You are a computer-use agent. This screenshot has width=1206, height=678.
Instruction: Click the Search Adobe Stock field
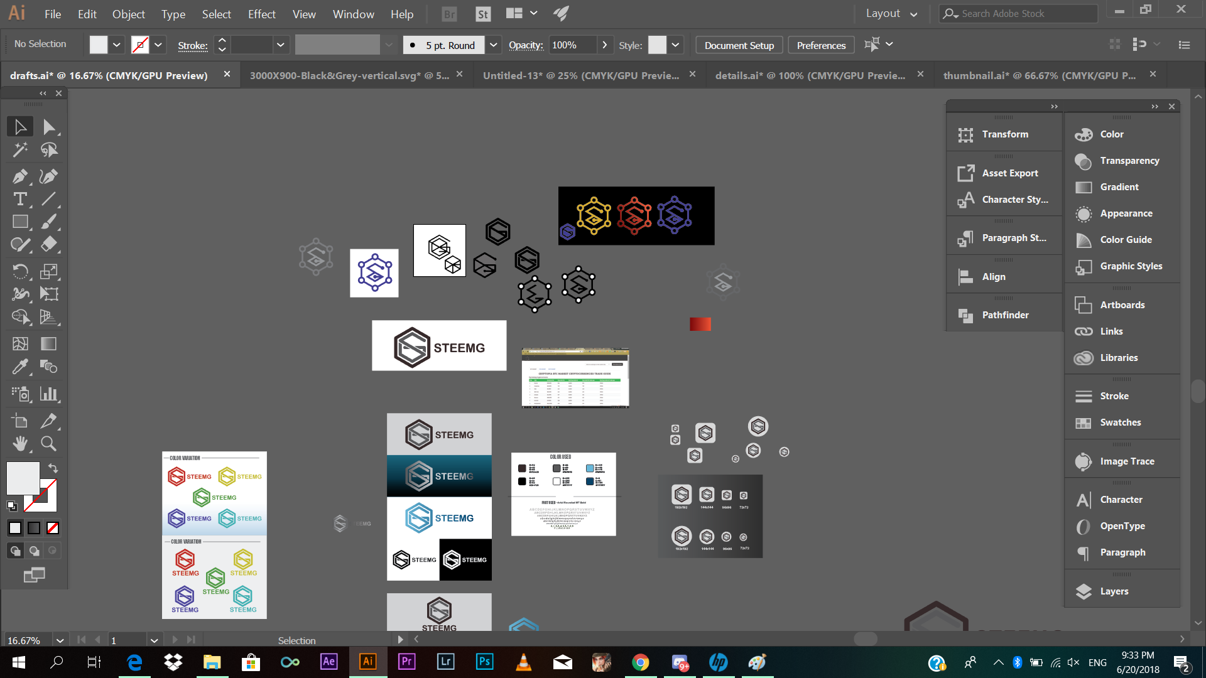pos(1018,13)
